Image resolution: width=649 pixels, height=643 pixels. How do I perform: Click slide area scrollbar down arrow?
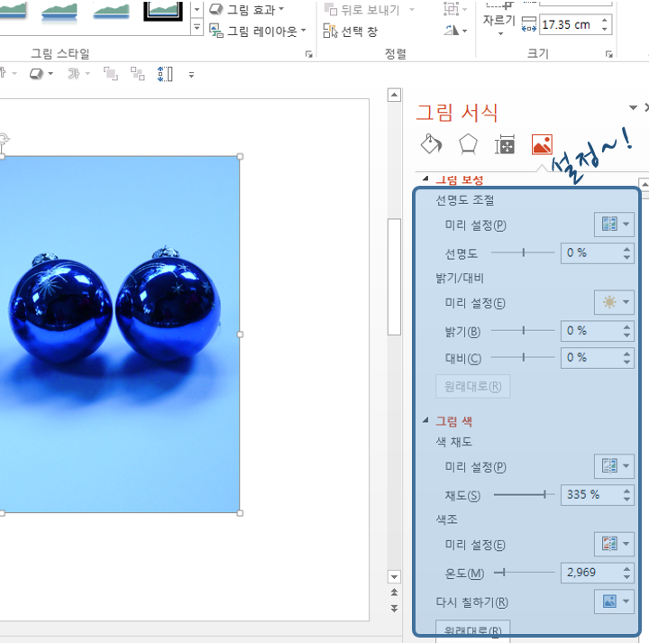coord(394,576)
